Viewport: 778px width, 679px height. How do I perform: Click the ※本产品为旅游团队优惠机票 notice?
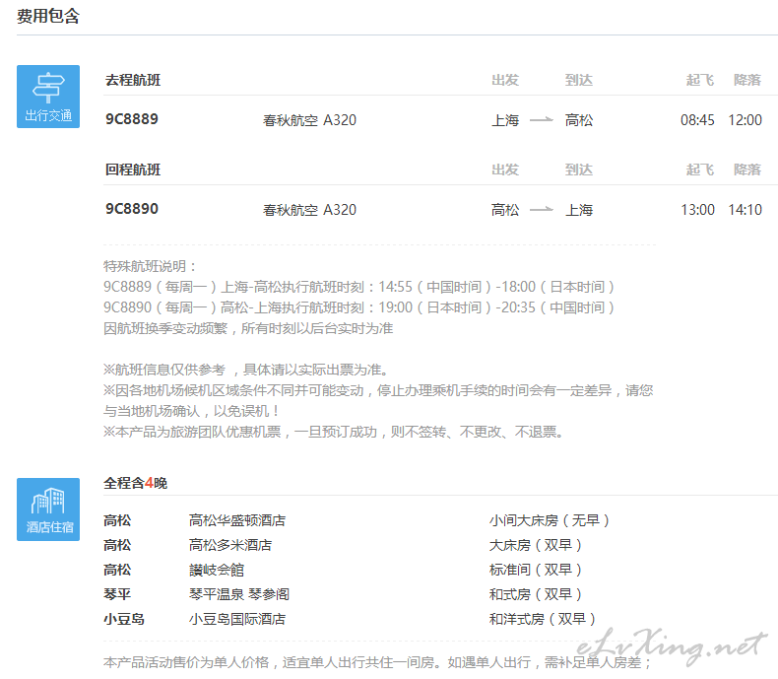pyautogui.click(x=334, y=432)
